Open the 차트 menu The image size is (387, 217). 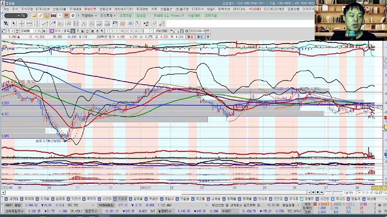(x=154, y=9)
